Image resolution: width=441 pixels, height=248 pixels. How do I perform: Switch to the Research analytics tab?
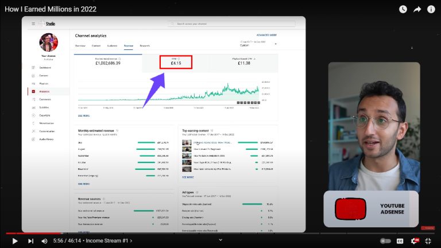pos(145,45)
